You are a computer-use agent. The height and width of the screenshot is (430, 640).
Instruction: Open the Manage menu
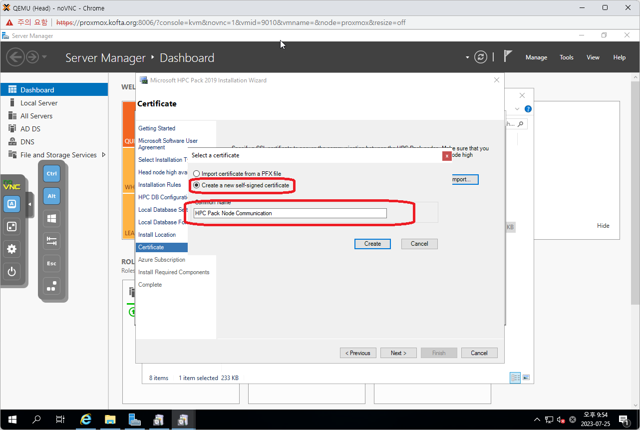coord(536,57)
